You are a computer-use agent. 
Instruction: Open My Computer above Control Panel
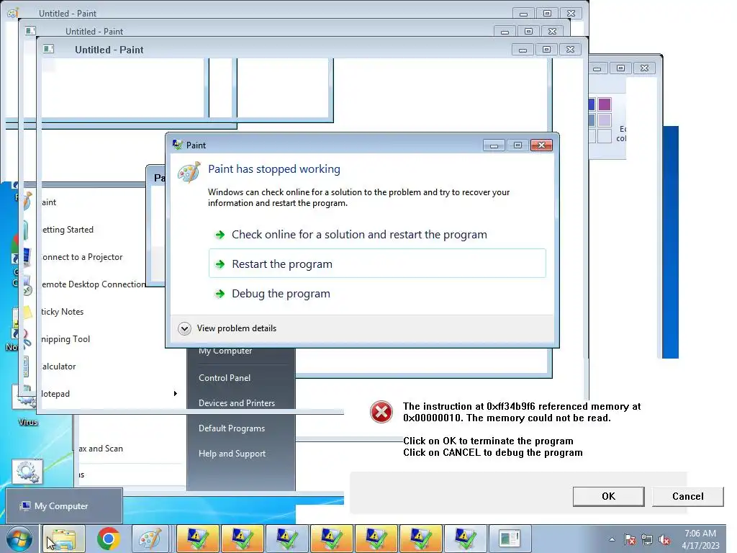pyautogui.click(x=225, y=351)
